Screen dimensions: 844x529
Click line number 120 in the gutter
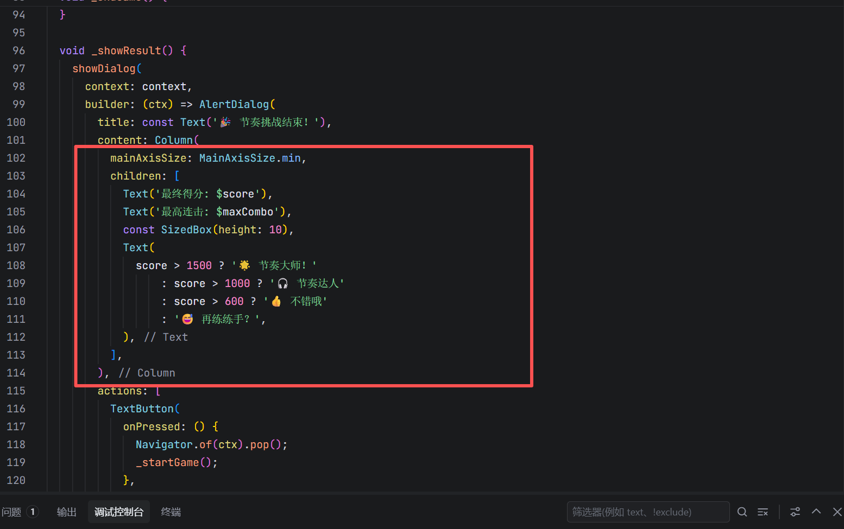(x=16, y=480)
